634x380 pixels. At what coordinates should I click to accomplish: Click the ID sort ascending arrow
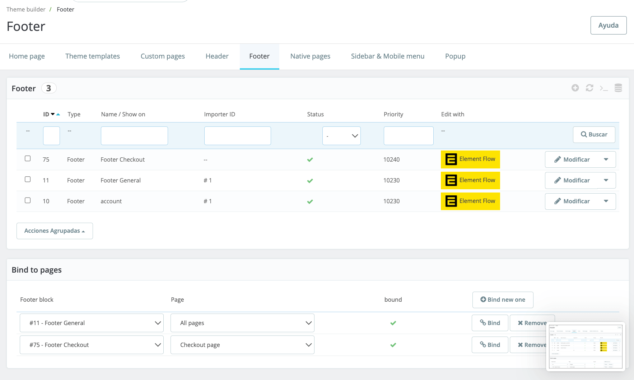coord(58,114)
